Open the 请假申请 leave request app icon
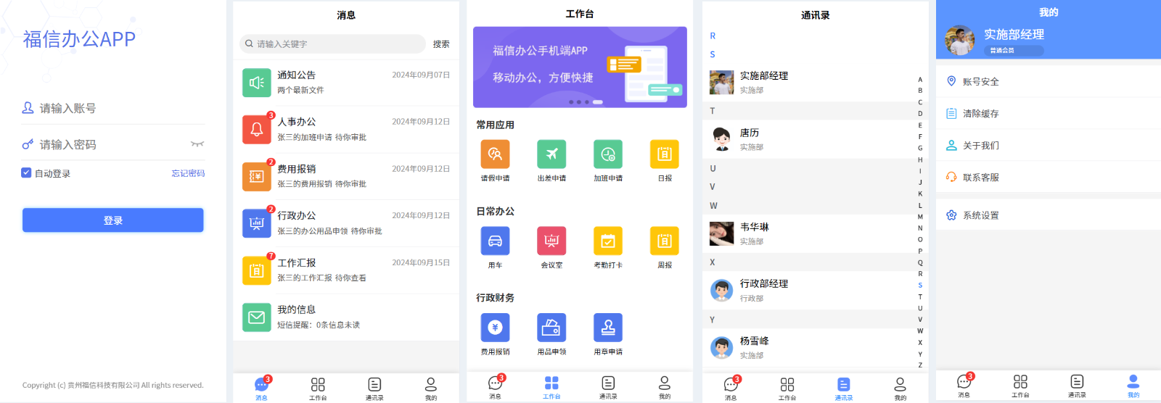This screenshot has width=1161, height=403. (x=495, y=154)
